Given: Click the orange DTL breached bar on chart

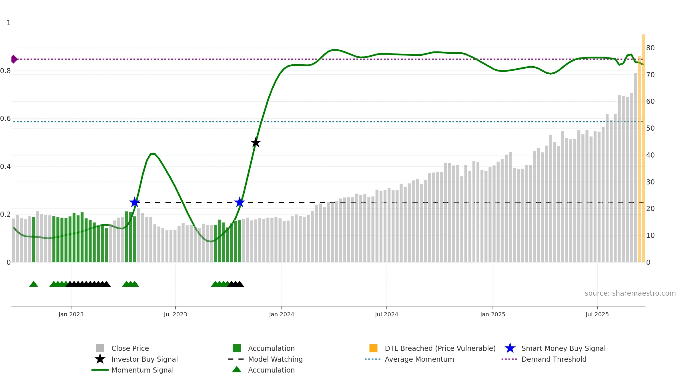Looking at the screenshot, I should (643, 148).
